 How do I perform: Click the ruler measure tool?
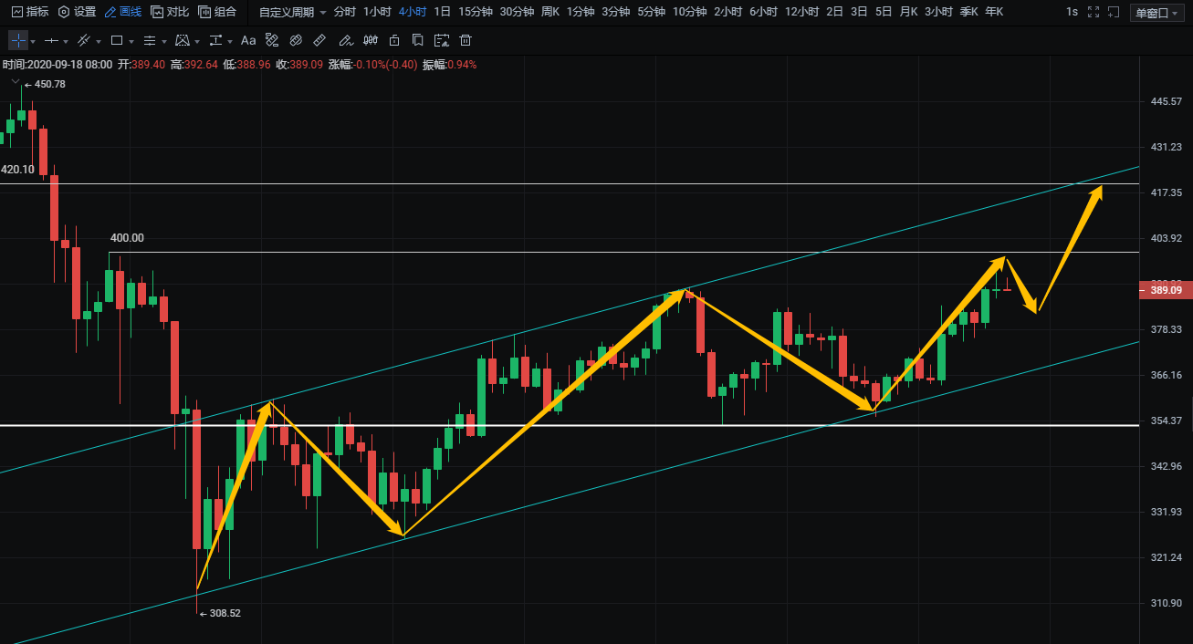(319, 41)
